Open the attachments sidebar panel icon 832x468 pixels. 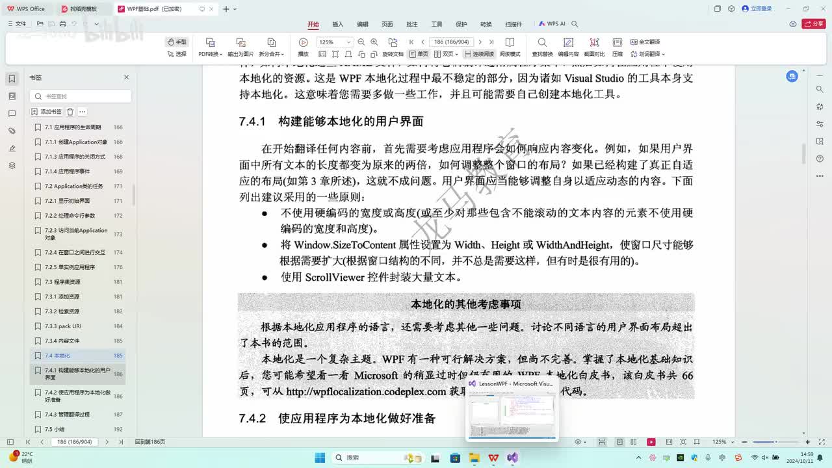point(12,131)
